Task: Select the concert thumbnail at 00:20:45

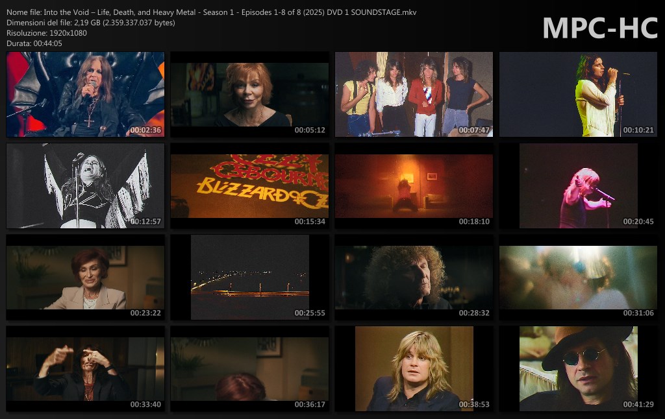Action: (x=578, y=186)
